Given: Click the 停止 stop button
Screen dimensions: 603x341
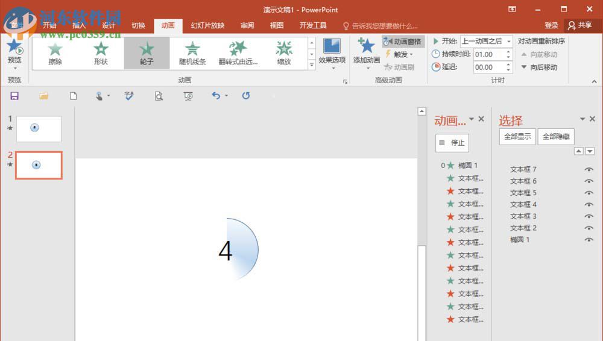Looking at the screenshot, I should 452,143.
